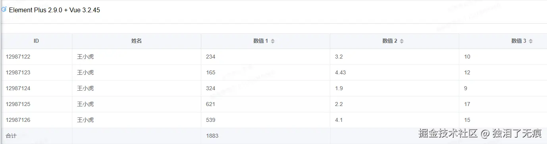
Task: Click the cell with value 3.2
Action: click(394, 57)
